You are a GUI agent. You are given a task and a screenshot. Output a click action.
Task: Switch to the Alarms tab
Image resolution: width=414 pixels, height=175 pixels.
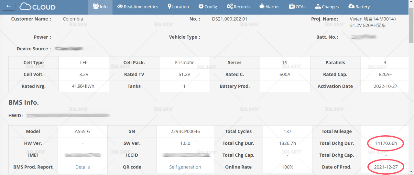tap(269, 6)
